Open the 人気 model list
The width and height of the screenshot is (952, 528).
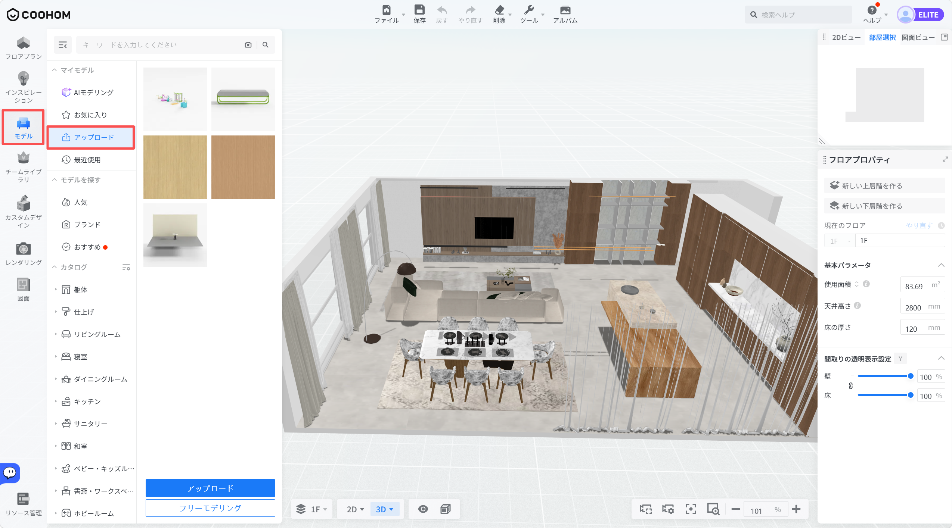pos(91,202)
